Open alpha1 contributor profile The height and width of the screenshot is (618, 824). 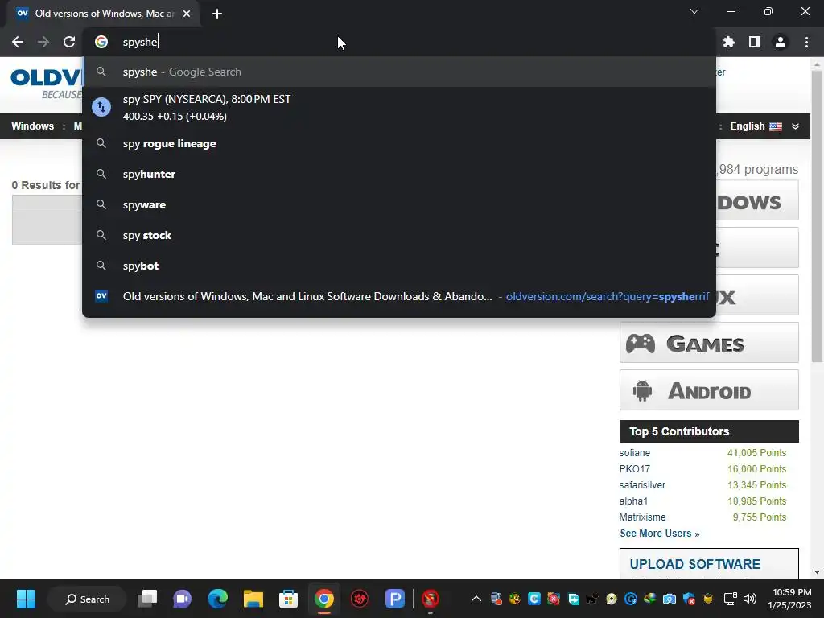coord(633,501)
